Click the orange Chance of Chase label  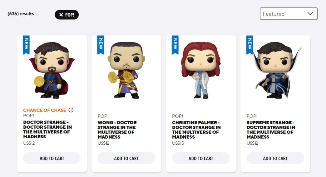45,110
